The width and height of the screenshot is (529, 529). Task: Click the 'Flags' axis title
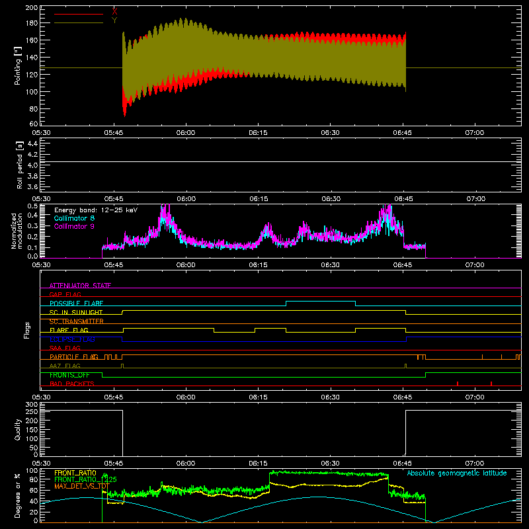point(26,330)
